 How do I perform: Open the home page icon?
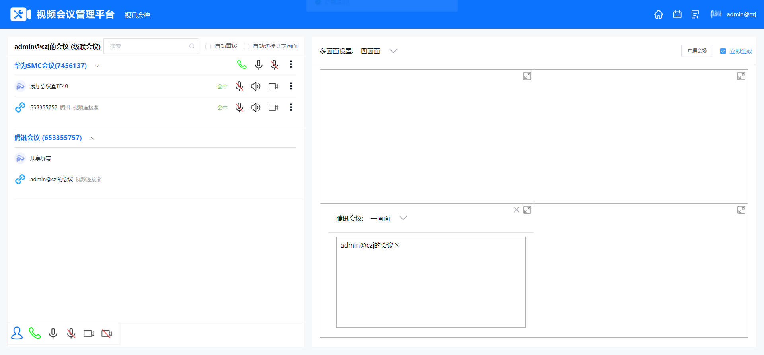click(x=659, y=14)
